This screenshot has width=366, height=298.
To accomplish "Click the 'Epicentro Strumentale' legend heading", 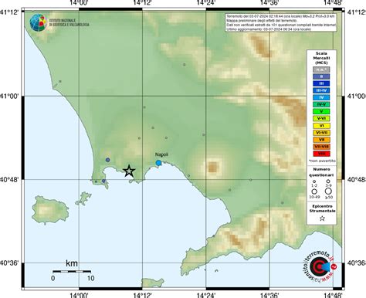I will pyautogui.click(x=322, y=208).
